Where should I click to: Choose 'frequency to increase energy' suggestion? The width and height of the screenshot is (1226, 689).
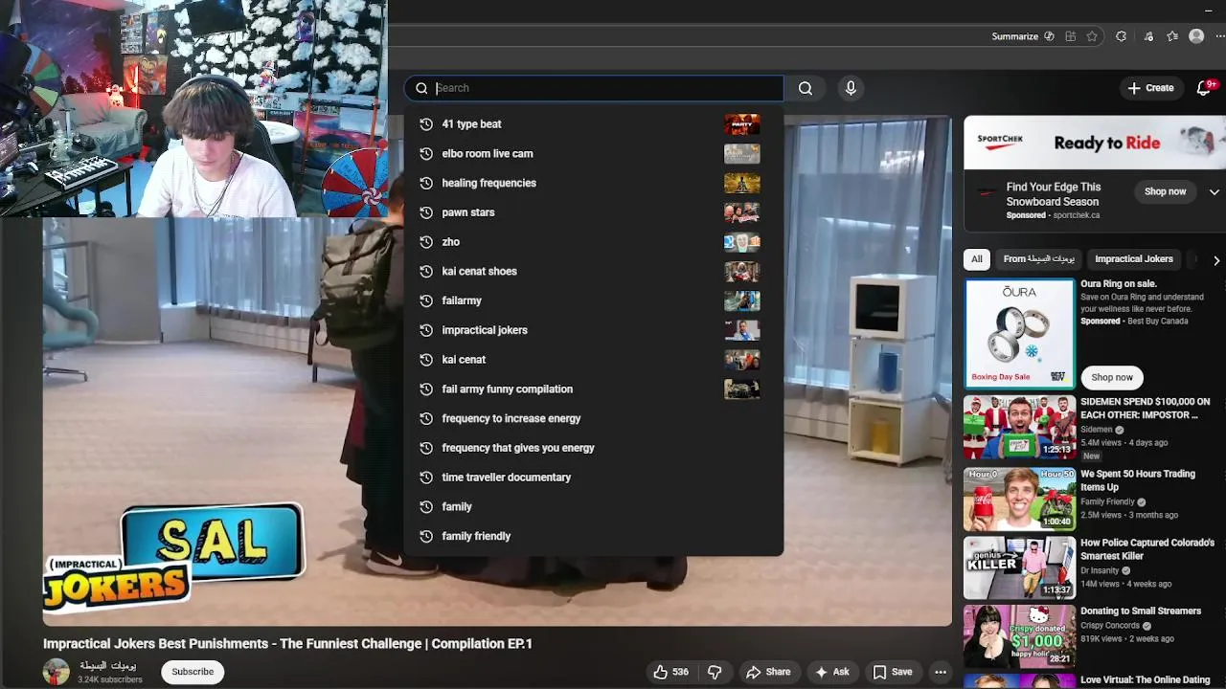pos(594,418)
